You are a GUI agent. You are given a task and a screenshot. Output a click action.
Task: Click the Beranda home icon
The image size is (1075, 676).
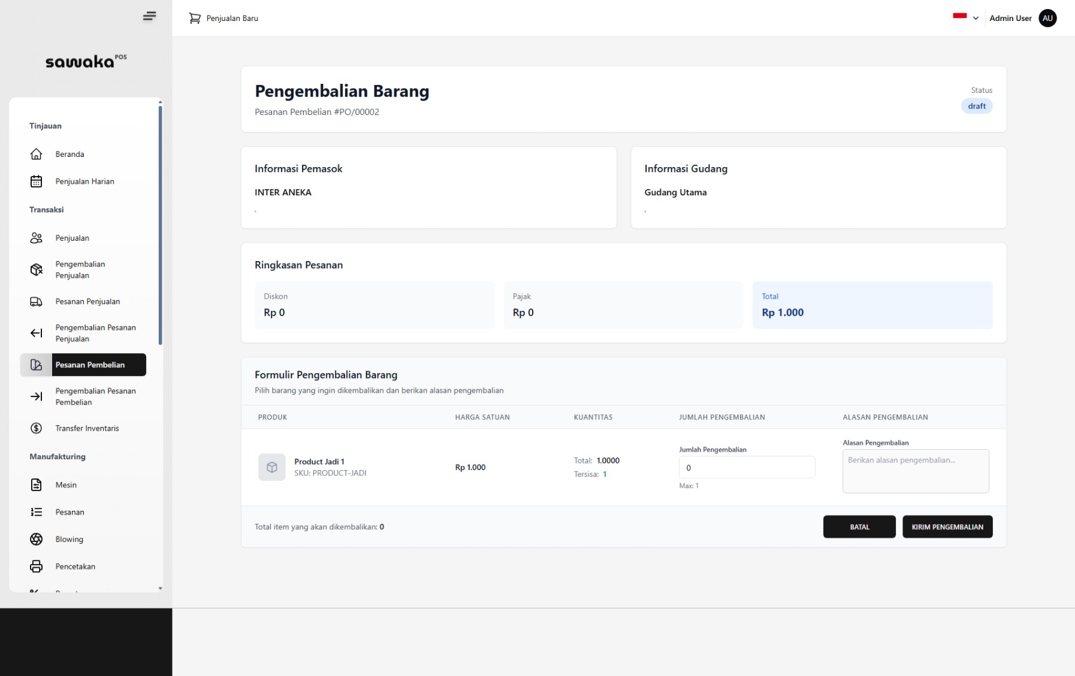pyautogui.click(x=36, y=154)
